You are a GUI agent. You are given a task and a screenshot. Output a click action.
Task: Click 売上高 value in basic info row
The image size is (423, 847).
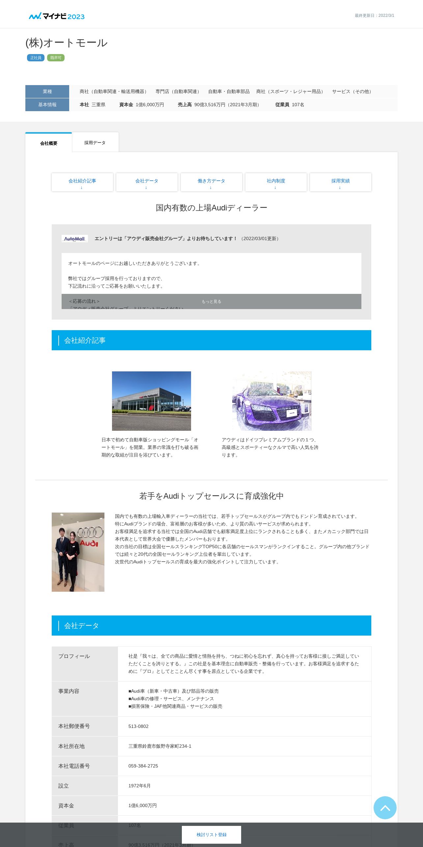point(228,105)
